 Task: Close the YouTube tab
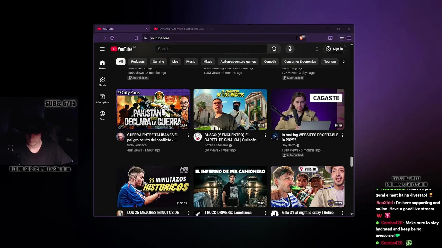pos(146,29)
